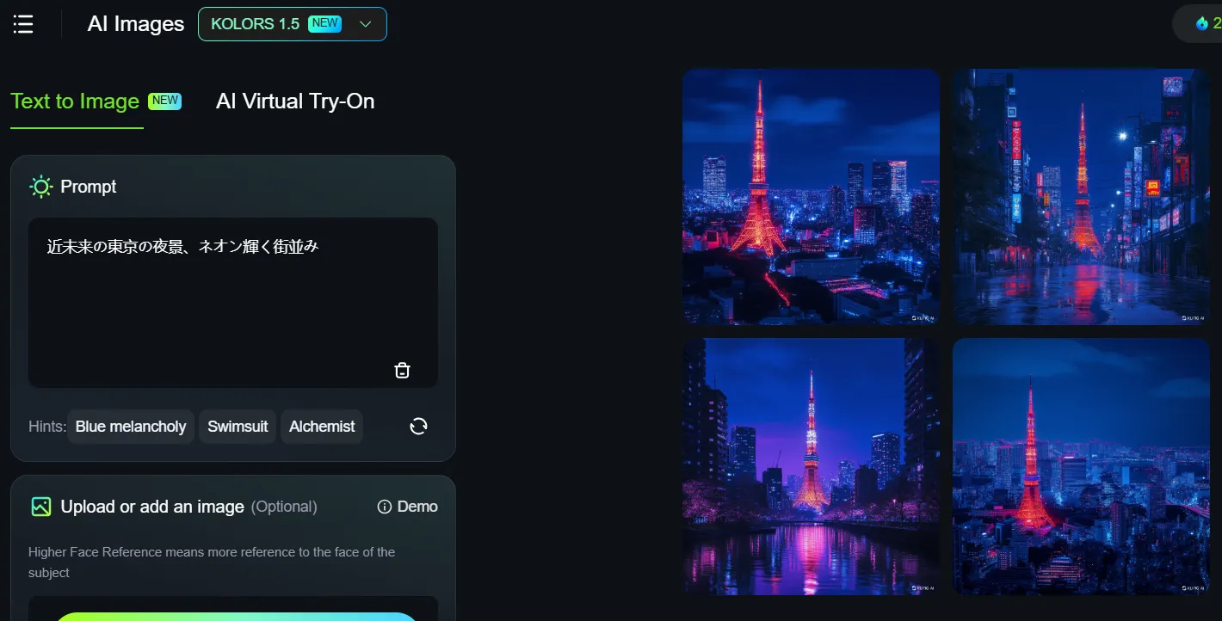This screenshot has height=621, width=1222.
Task: Apply the Swimsuit hint chip
Action: click(238, 426)
